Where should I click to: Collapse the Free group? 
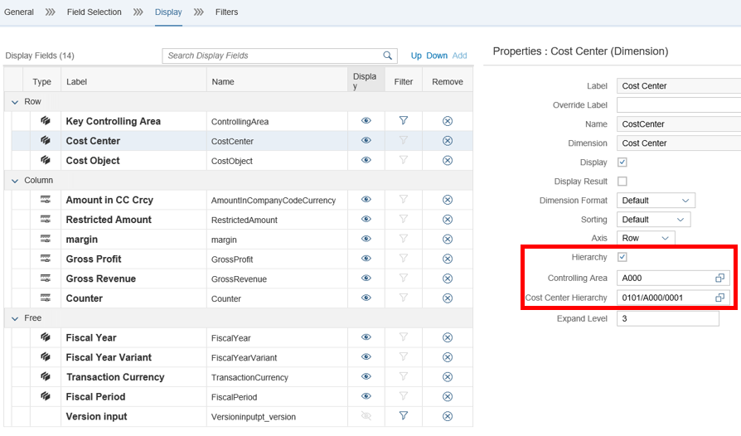point(15,319)
